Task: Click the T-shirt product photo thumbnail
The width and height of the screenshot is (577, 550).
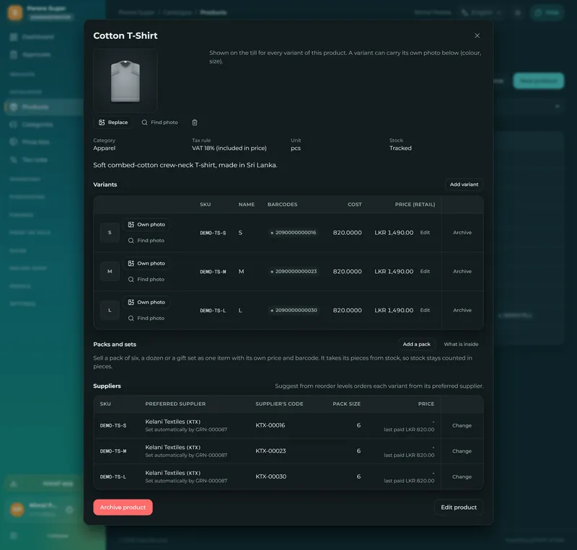Action: click(125, 81)
